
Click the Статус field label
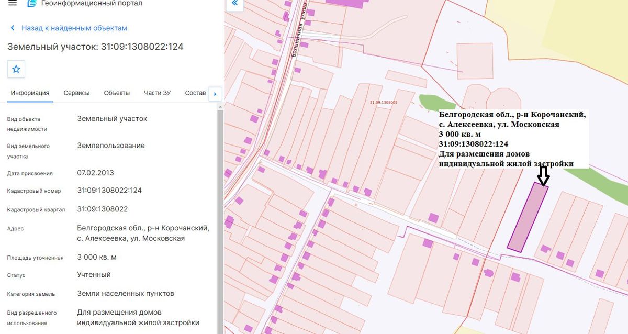pos(16,275)
